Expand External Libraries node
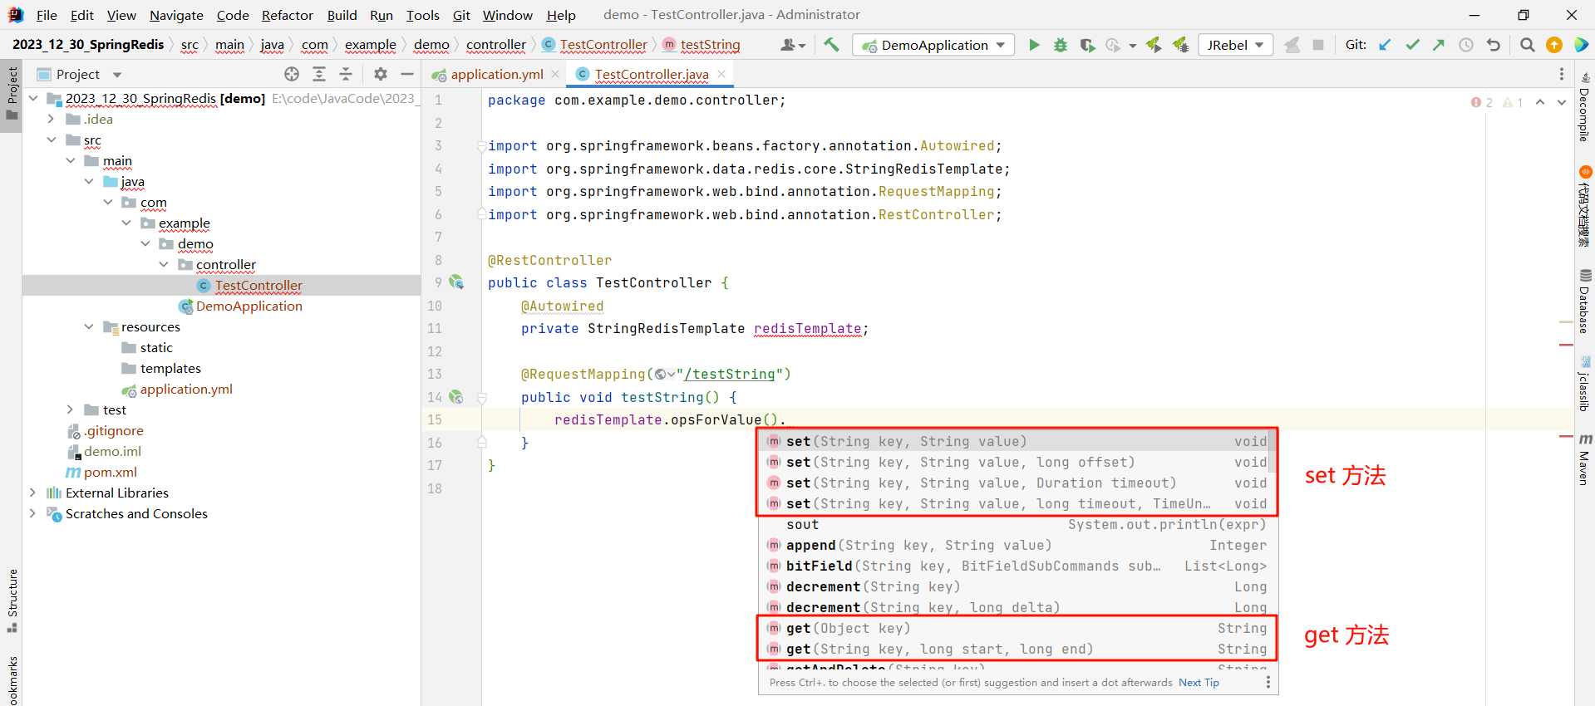1595x706 pixels. point(32,493)
